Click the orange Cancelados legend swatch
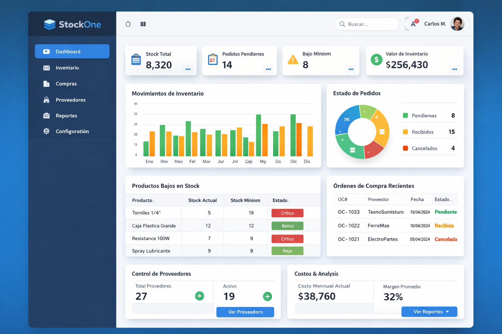The image size is (502, 334). [x=405, y=148]
